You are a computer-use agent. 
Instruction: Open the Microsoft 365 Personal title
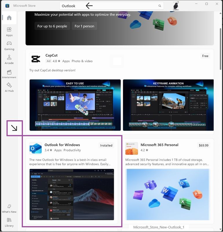(160, 145)
